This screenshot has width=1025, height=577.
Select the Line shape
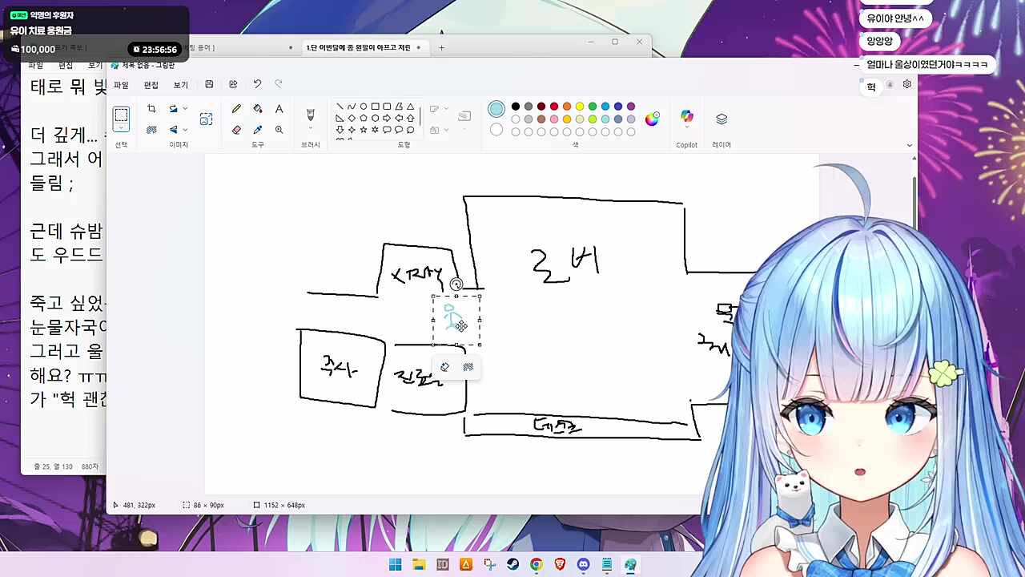click(x=340, y=107)
